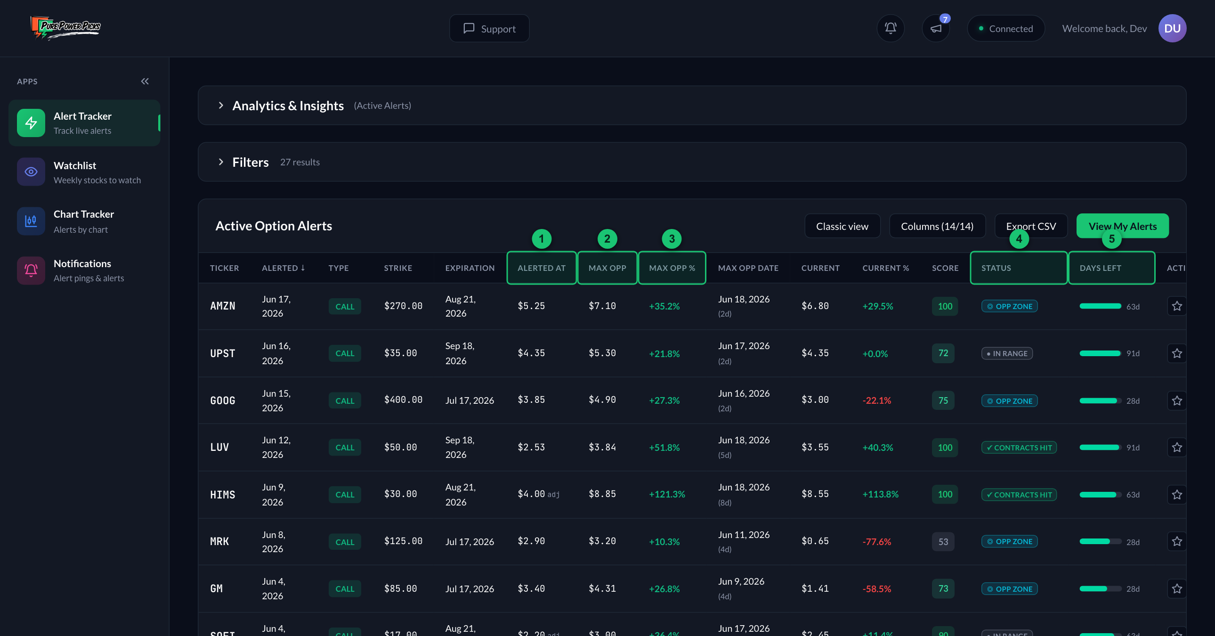Click AMZN days-left progress bar
The width and height of the screenshot is (1215, 636).
click(x=1101, y=306)
